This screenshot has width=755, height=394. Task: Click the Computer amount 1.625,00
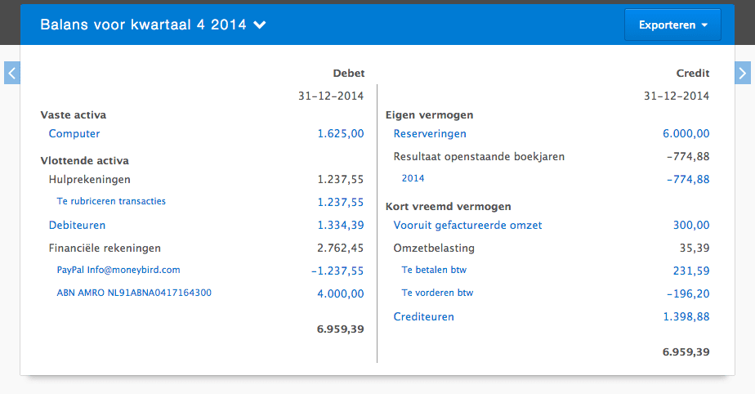pos(341,133)
